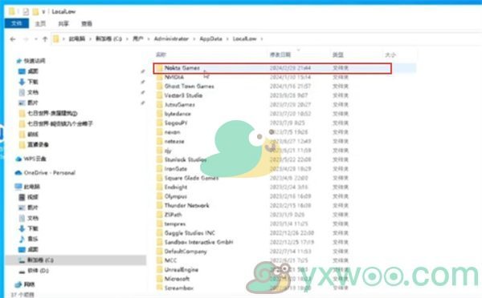Go up one folder level with Up arrow

pos(45,39)
